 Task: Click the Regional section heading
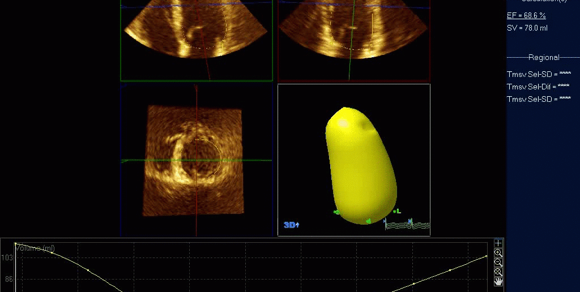coord(544,57)
